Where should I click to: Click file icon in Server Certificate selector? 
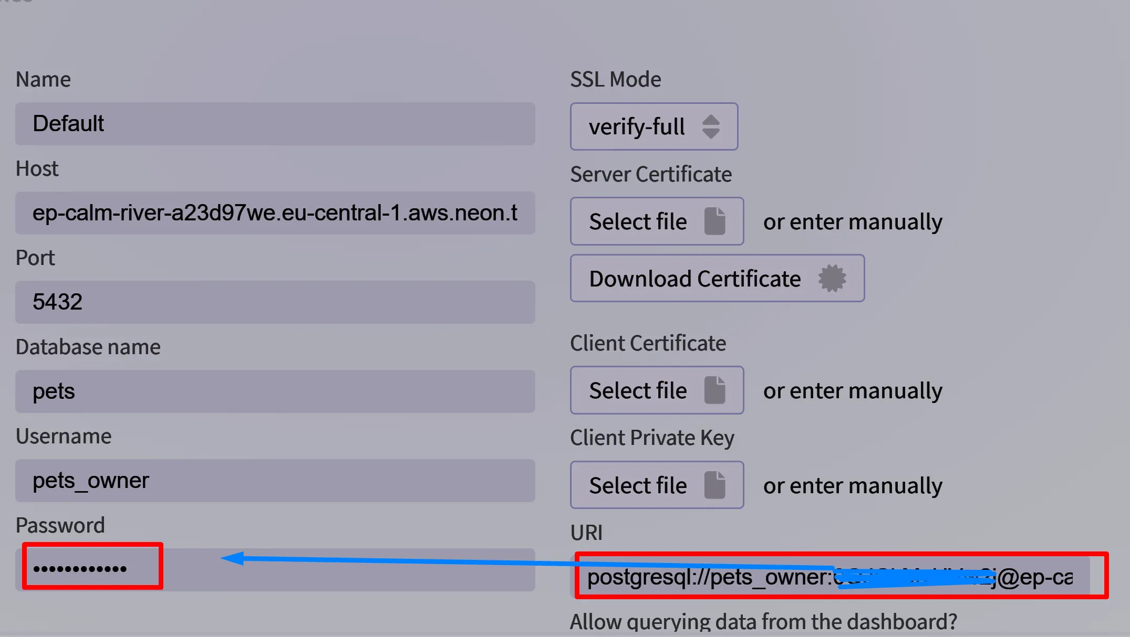[714, 221]
